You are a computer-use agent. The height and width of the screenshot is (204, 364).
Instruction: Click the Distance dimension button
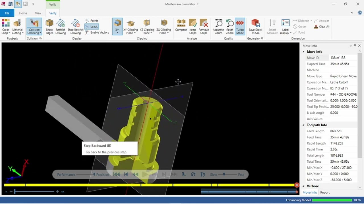[302, 21]
